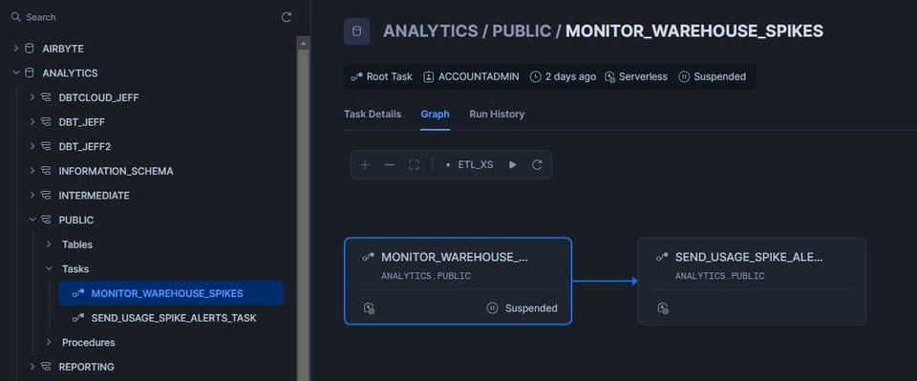This screenshot has height=381, width=917.
Task: Click the task icon in MONITOR_WAREHOUSE node
Action: click(369, 257)
